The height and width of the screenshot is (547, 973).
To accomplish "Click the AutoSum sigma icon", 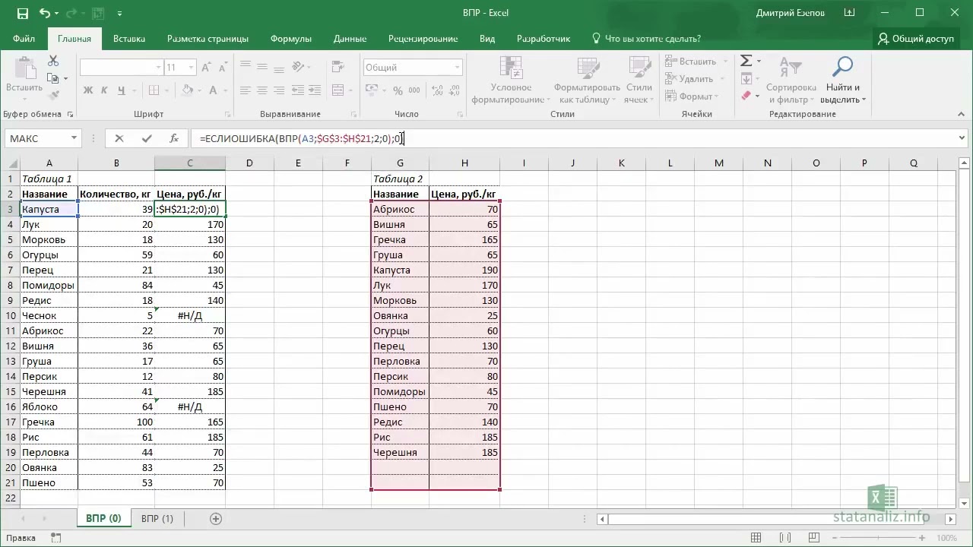I will pos(746,61).
